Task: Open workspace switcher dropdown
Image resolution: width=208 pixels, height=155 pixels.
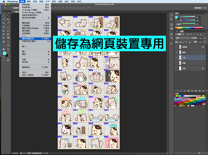Action: pos(200,8)
